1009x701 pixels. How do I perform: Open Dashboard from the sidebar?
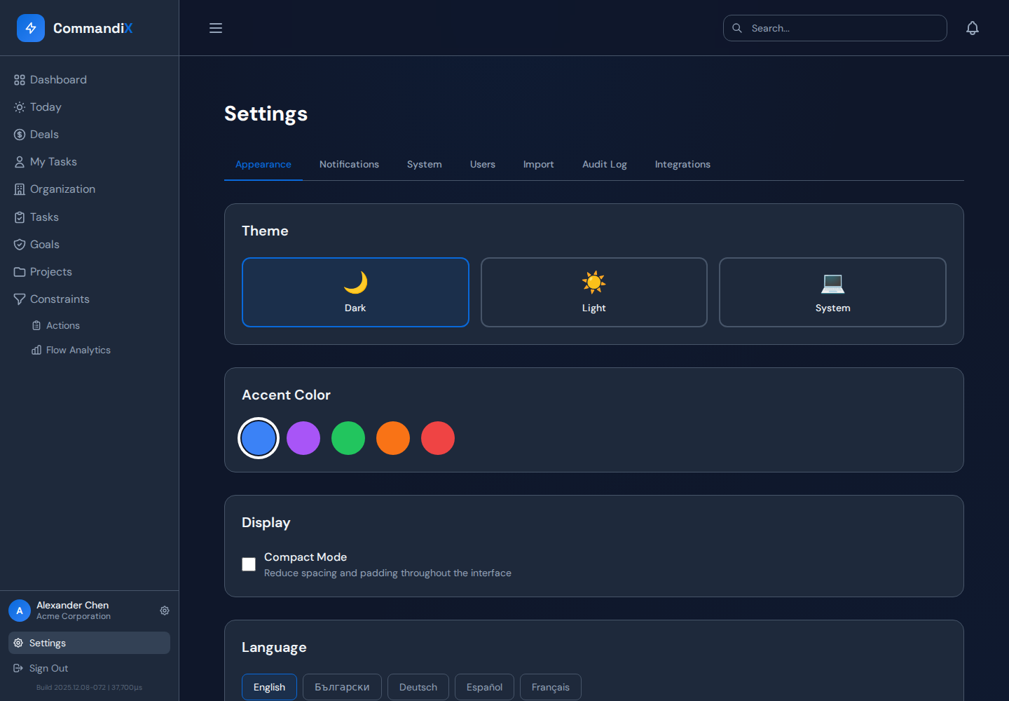coord(89,80)
